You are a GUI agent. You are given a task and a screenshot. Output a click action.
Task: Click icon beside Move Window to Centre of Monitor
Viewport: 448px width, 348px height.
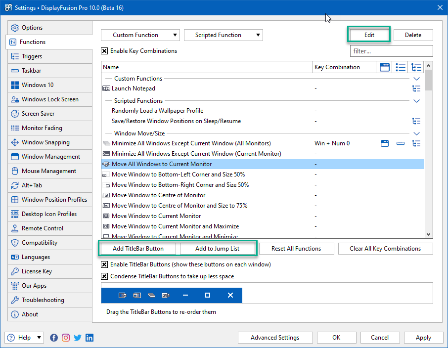click(x=106, y=195)
